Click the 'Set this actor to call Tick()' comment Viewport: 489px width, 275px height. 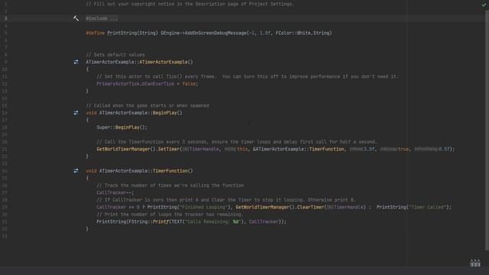click(248, 76)
